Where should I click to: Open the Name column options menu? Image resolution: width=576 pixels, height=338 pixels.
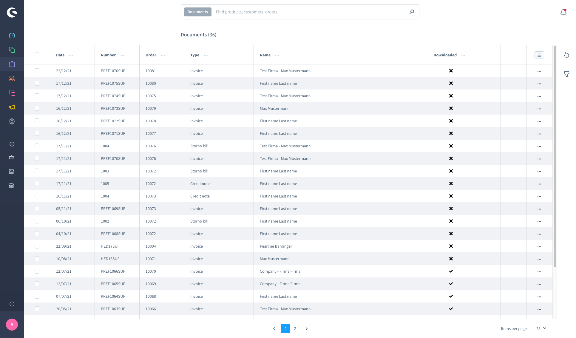pos(277,55)
